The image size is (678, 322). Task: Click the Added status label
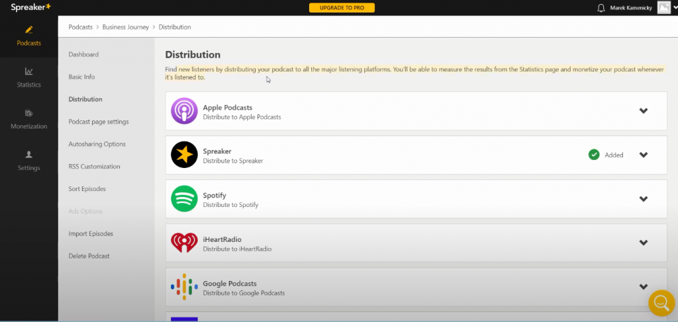tap(614, 155)
